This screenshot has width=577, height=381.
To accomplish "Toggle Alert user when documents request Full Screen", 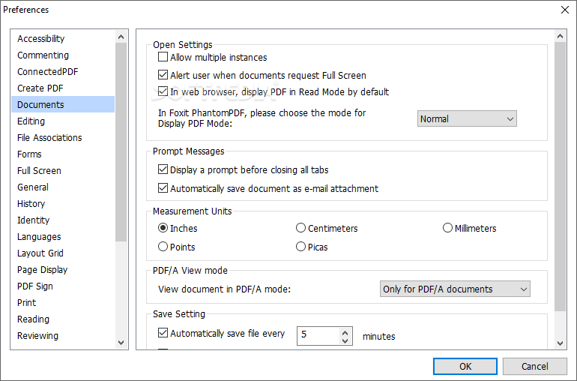I will pyautogui.click(x=163, y=75).
